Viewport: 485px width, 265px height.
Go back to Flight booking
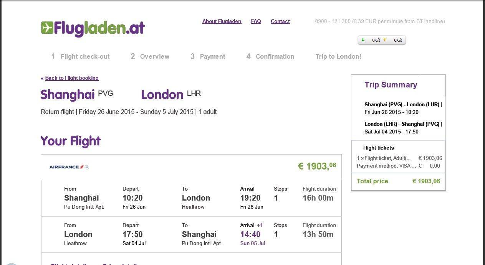(x=71, y=78)
